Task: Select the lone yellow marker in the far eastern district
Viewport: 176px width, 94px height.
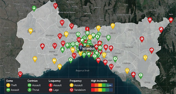Action: click(x=145, y=57)
